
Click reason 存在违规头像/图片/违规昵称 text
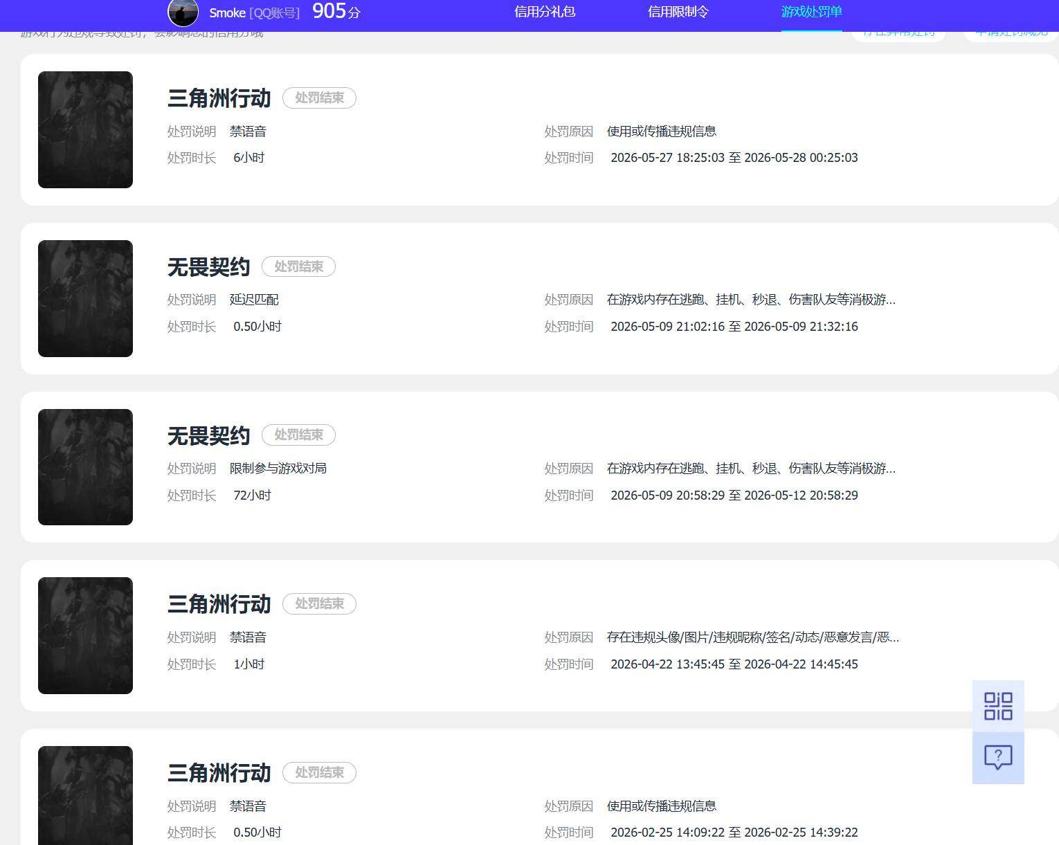tap(753, 637)
